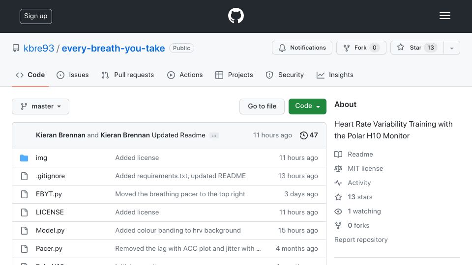Image resolution: width=472 pixels, height=265 pixels.
Task: Click the Activity pulse icon
Action: (338, 183)
